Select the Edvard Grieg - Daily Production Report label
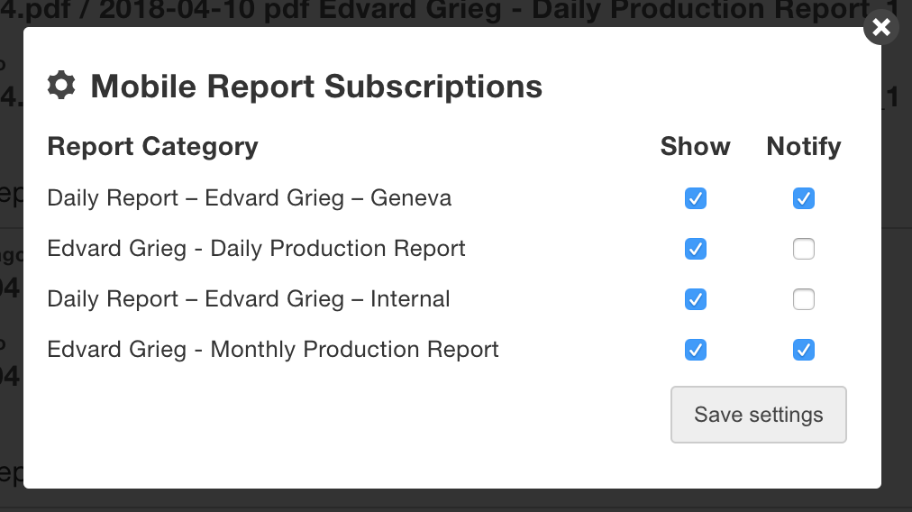 pos(256,249)
